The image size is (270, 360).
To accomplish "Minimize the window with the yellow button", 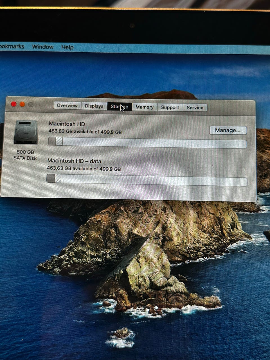I will coord(22,104).
